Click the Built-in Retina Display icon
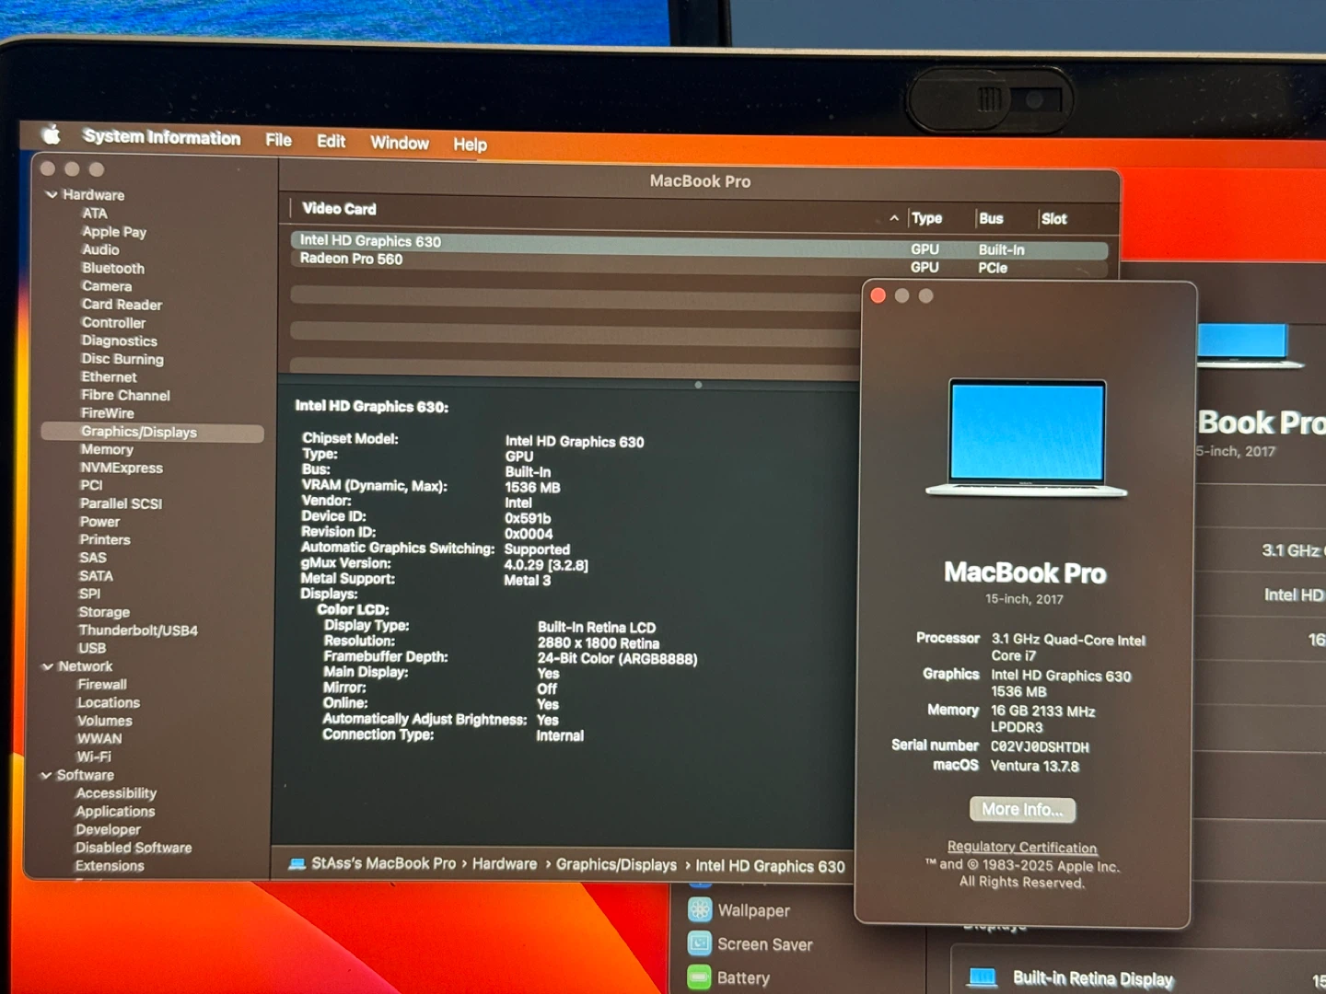Viewport: 1326px width, 994px height. (983, 977)
